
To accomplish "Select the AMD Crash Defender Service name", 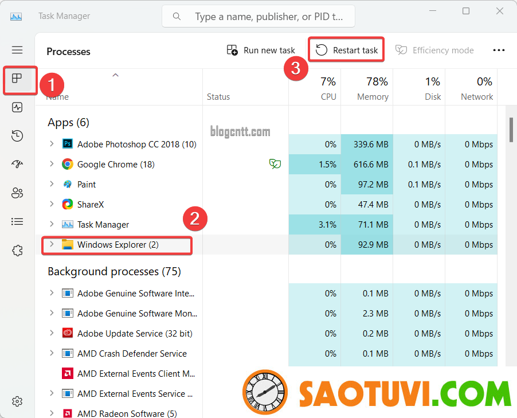I will (132, 354).
